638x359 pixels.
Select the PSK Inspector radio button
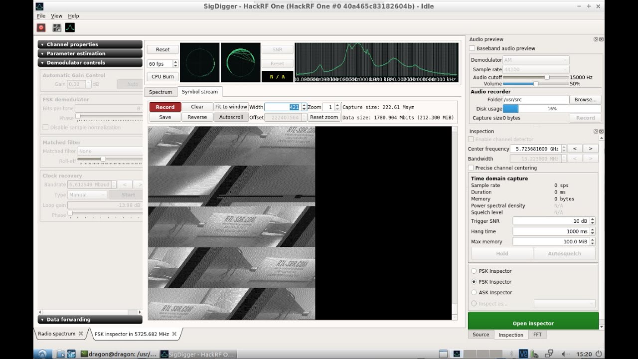click(x=474, y=271)
